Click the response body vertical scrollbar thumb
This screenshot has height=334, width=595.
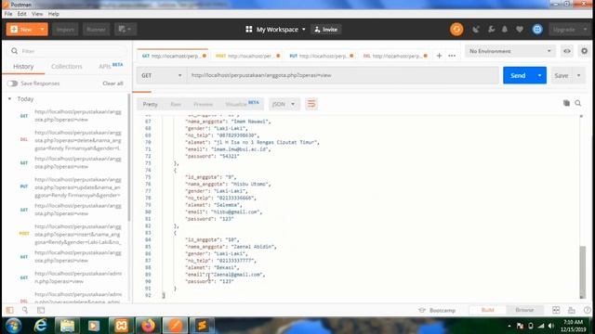coord(582,272)
